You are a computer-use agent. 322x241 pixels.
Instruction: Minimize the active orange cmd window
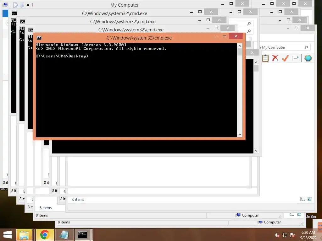pyautogui.click(x=216, y=36)
